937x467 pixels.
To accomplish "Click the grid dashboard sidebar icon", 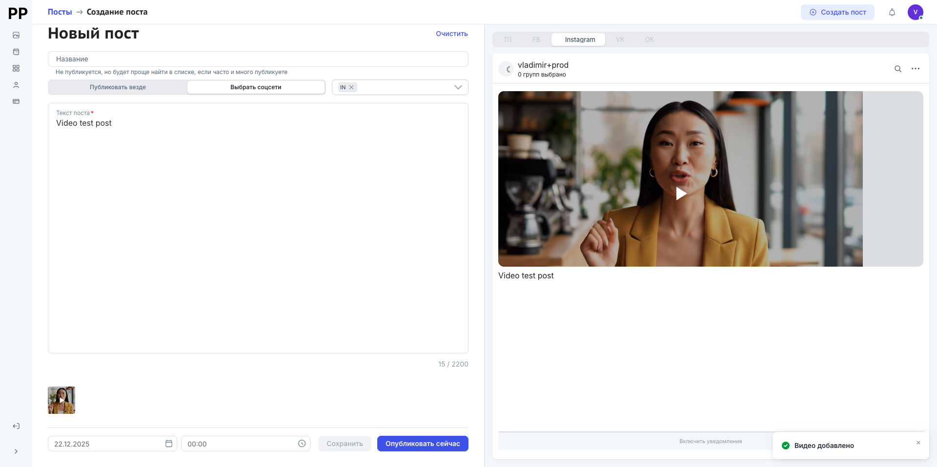I will pos(16,68).
